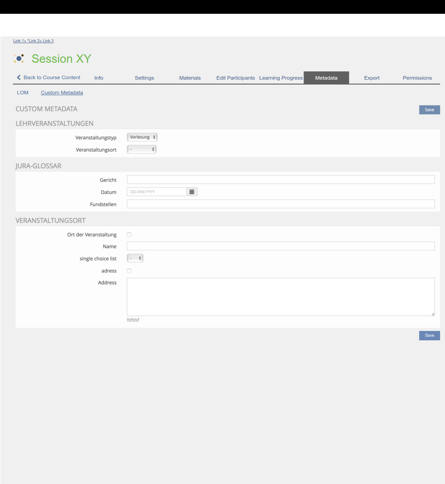Select the Export tab
The width and height of the screenshot is (445, 484).
click(372, 78)
